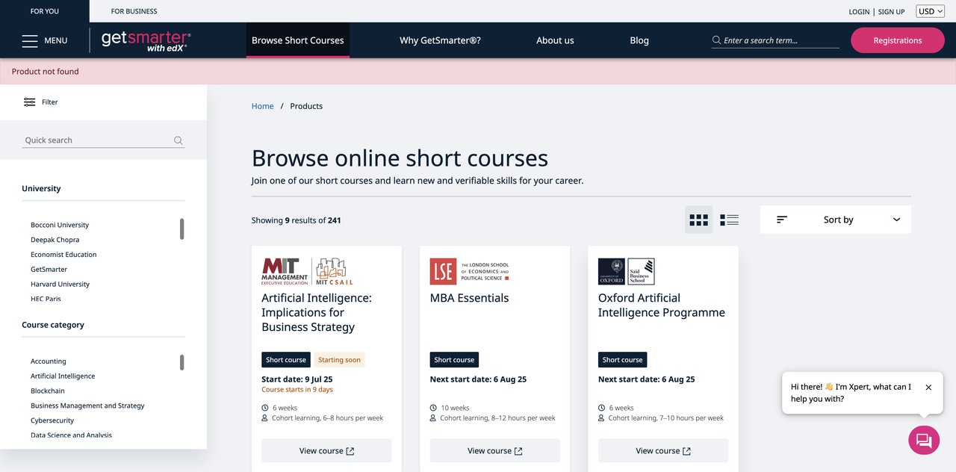Click the Filter sliders icon
Image resolution: width=956 pixels, height=472 pixels.
point(30,102)
